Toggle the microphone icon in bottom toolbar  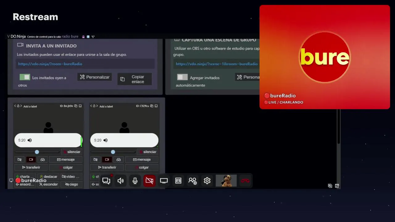click(x=135, y=181)
